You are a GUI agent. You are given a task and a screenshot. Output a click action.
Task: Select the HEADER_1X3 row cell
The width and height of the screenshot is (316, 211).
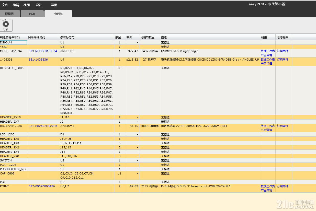pos(13,143)
